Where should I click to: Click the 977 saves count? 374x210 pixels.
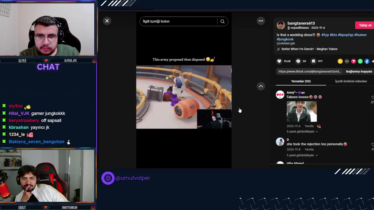pos(320,61)
